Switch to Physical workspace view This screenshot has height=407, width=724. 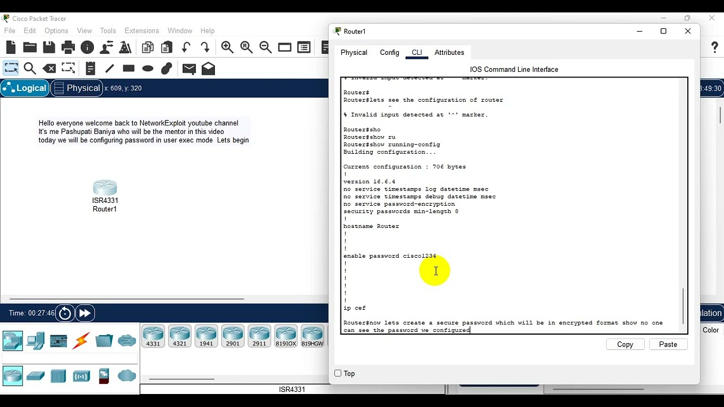click(77, 88)
